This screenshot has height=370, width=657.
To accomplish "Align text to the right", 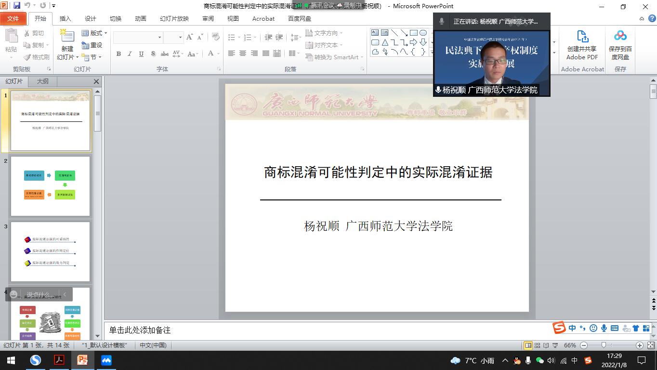I will click(x=254, y=53).
